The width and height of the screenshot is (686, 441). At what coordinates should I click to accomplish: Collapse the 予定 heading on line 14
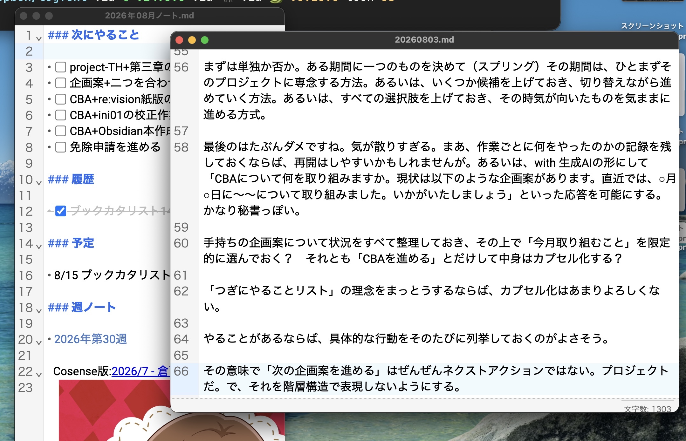click(39, 247)
